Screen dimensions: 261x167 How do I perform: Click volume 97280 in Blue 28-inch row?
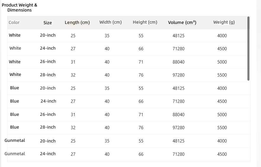coord(178,127)
